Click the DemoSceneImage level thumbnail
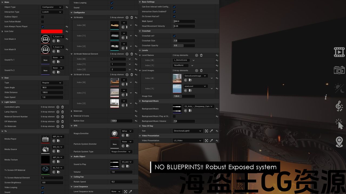 tap(177, 78)
